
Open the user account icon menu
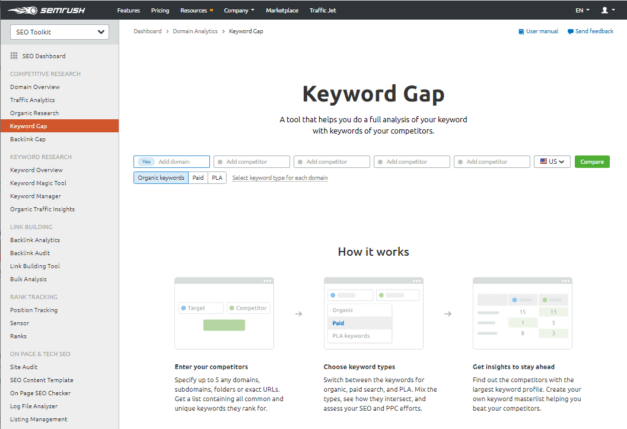608,10
